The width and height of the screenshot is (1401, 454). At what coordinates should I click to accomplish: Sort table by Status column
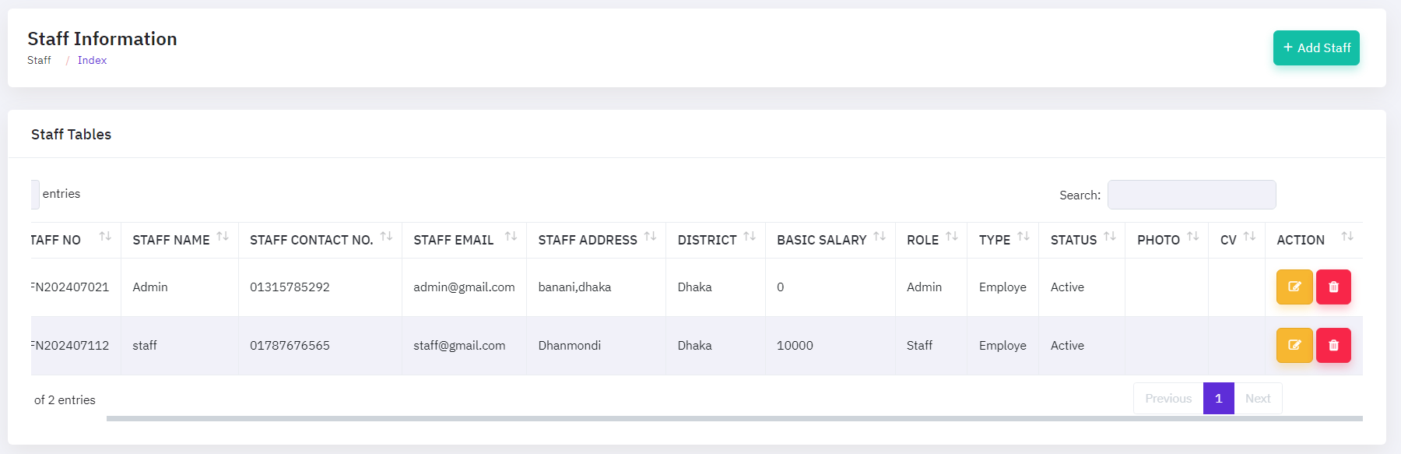(x=1109, y=237)
